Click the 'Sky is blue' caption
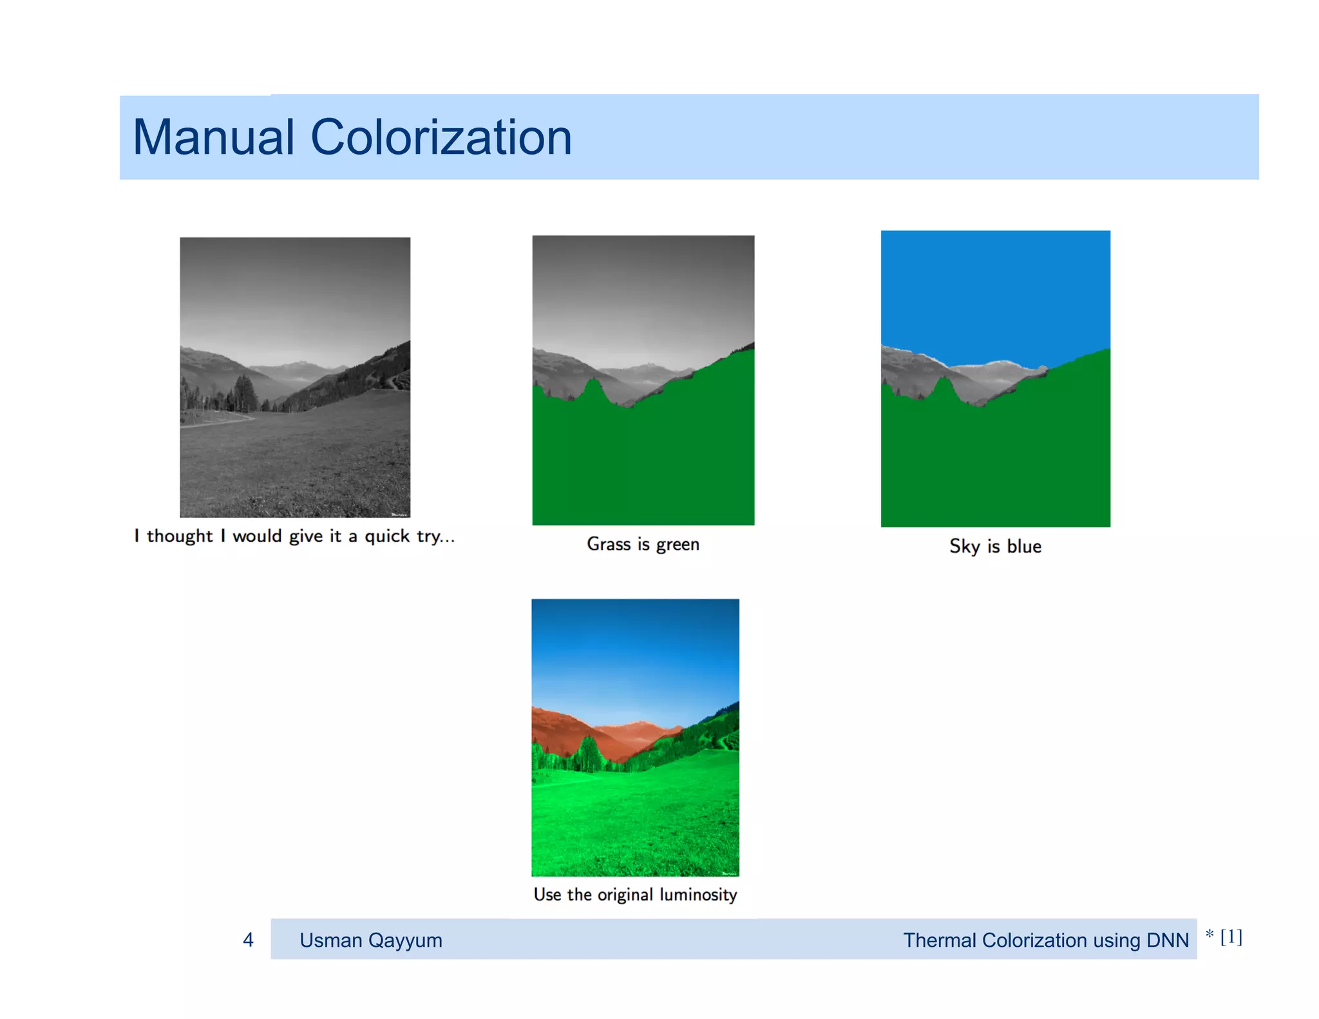Screen dimensions: 1319x1019 [995, 546]
